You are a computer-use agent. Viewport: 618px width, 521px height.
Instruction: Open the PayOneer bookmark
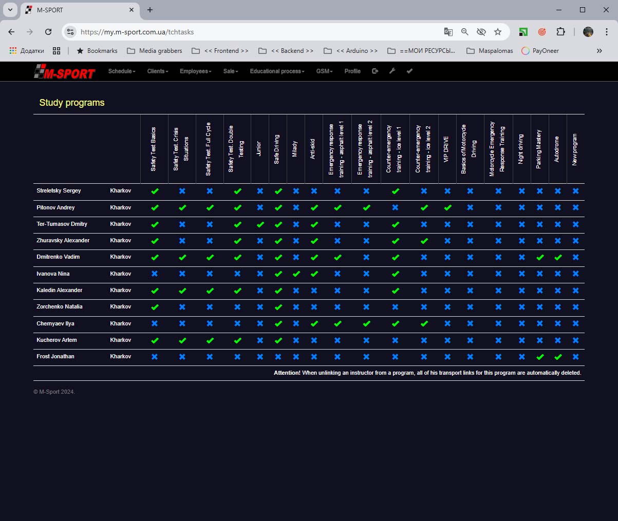click(540, 51)
